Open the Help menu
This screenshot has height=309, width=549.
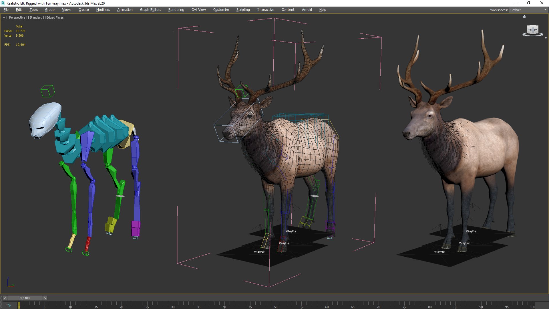coord(323,10)
